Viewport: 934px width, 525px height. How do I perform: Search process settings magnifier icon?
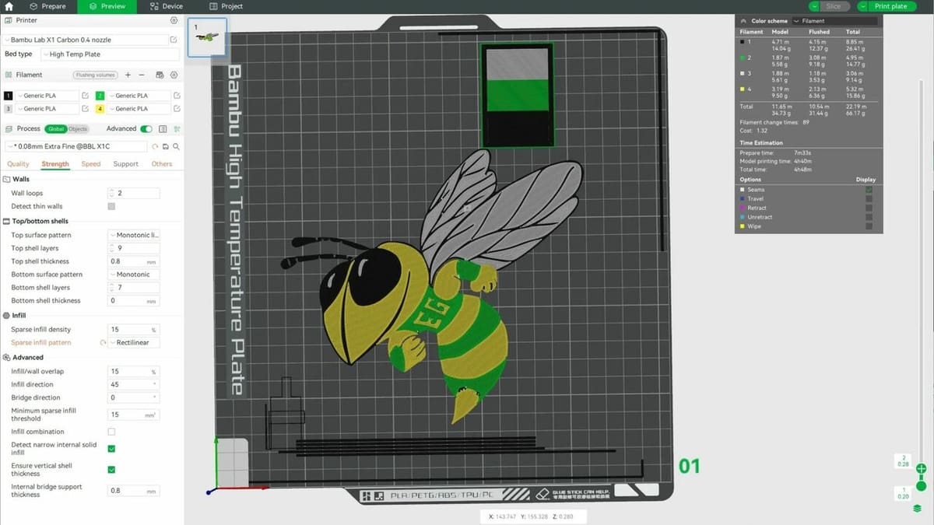pyautogui.click(x=177, y=146)
